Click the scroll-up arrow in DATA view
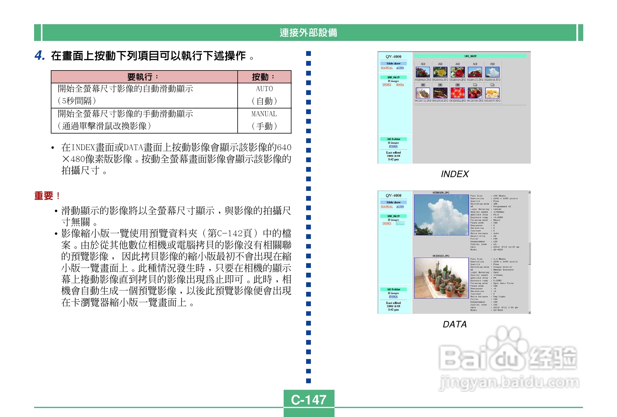This screenshot has height=417, width=617. 529,192
